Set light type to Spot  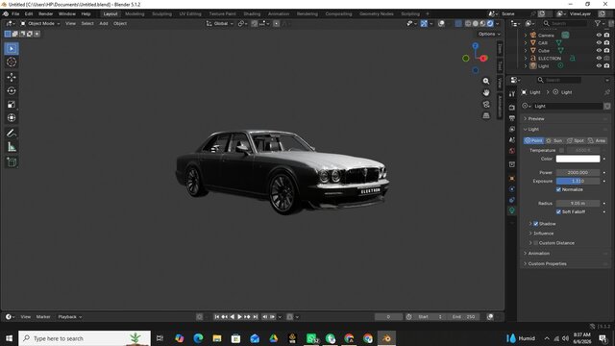pyautogui.click(x=576, y=140)
